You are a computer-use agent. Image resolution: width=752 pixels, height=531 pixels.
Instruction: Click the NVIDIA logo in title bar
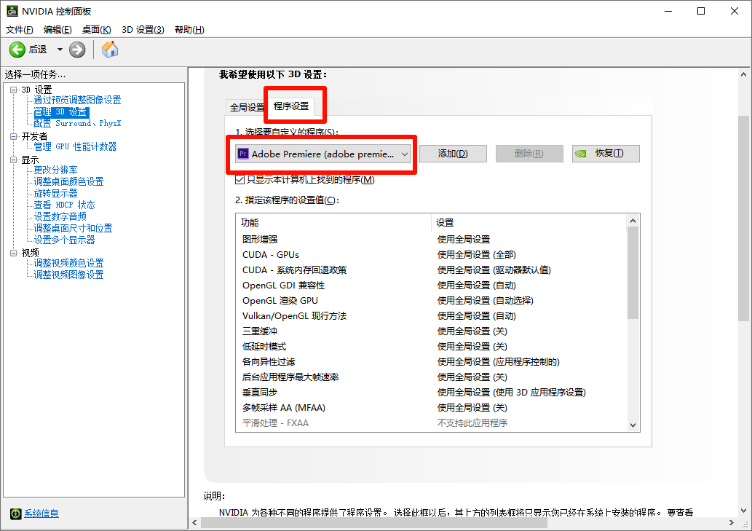(12, 11)
